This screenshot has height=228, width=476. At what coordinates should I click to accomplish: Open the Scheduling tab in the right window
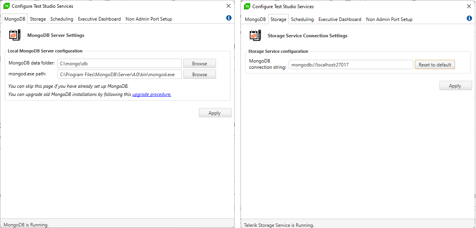[302, 19]
